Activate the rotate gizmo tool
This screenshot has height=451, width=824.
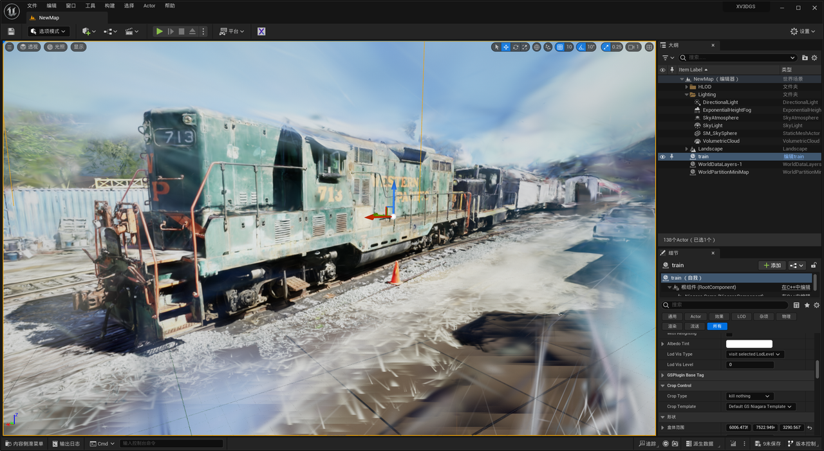[516, 47]
